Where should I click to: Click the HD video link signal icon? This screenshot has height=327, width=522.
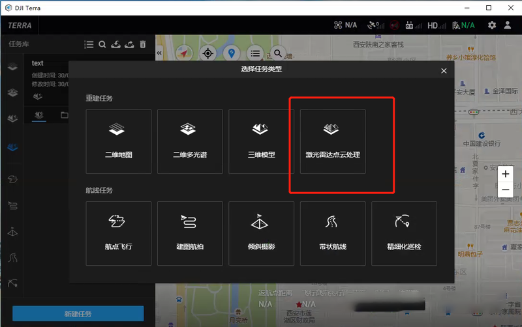[437, 25]
